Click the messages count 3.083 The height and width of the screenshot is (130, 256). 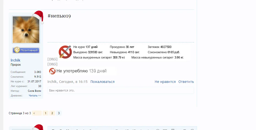[38, 72]
